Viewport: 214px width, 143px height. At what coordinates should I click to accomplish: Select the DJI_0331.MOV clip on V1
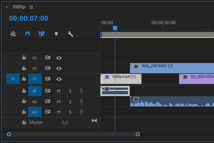[x=197, y=79]
